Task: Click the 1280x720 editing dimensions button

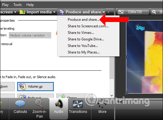Action: click(133, 12)
